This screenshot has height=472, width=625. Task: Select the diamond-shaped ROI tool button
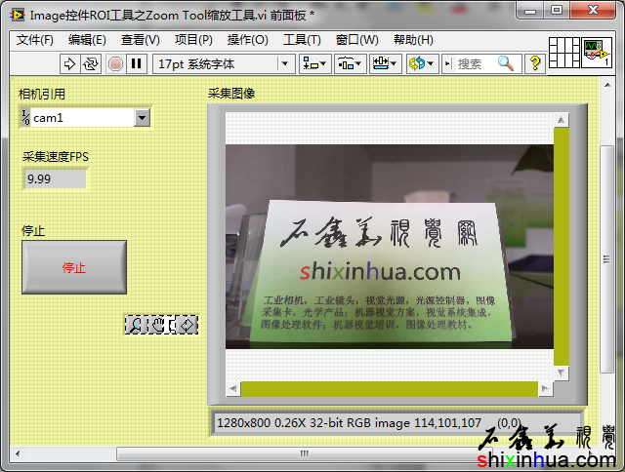187,325
